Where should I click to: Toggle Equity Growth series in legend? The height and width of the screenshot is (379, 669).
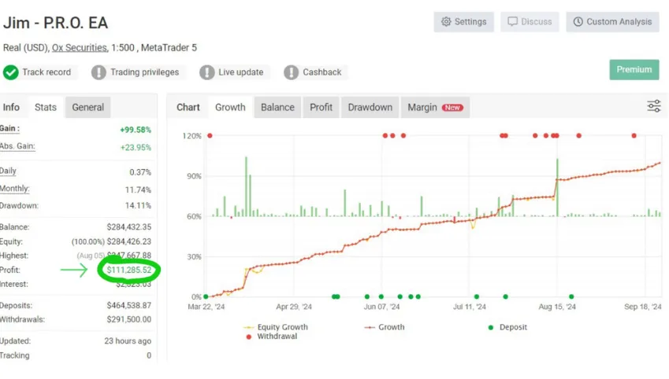click(x=276, y=327)
